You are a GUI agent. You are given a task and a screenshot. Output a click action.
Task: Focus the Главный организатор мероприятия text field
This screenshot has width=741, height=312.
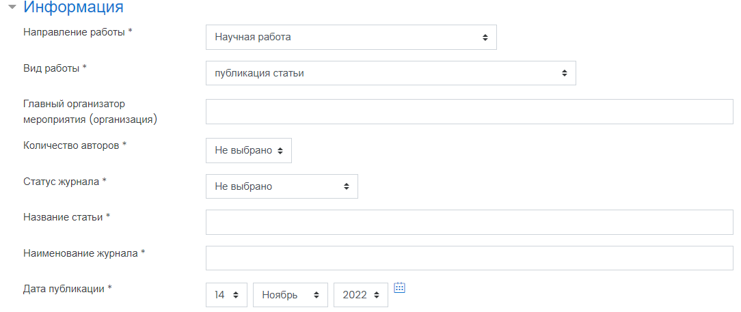point(469,111)
